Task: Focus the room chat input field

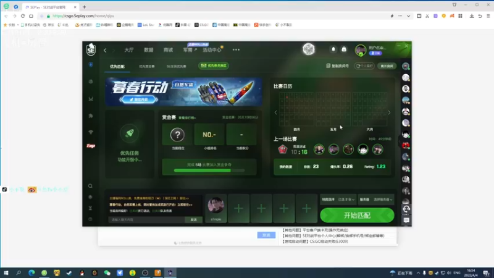Action: click(146, 220)
